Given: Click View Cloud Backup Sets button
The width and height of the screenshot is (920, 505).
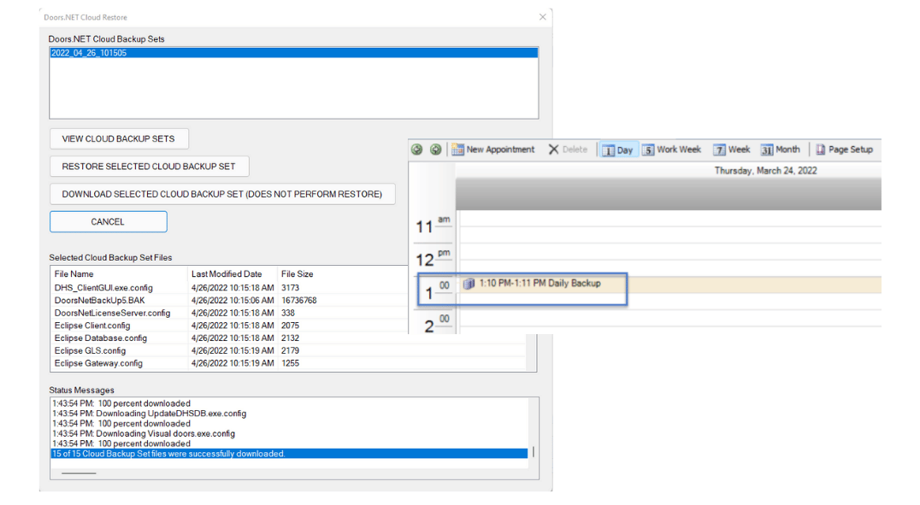Looking at the screenshot, I should click(119, 138).
